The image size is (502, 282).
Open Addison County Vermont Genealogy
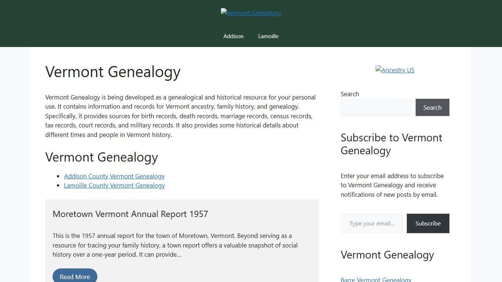pos(114,176)
